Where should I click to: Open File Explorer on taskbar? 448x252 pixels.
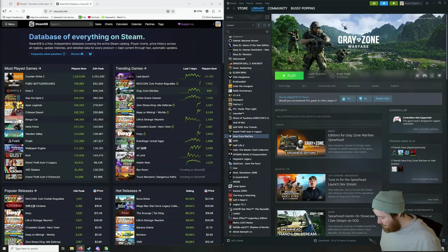[72, 248]
